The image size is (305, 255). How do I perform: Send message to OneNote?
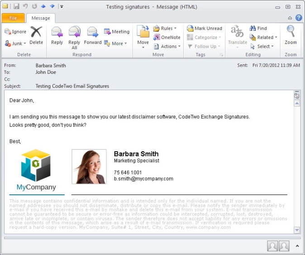[x=167, y=37]
